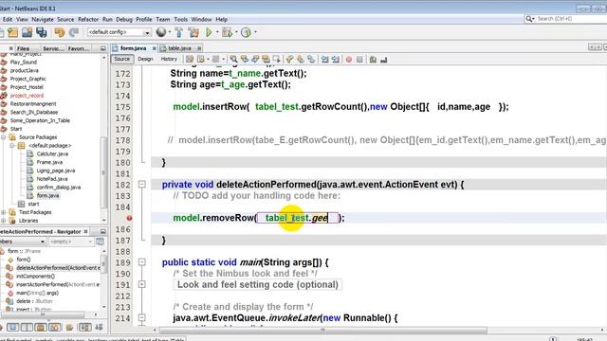
Task: Switch to the Favorites panel tab
Action: tap(78, 48)
